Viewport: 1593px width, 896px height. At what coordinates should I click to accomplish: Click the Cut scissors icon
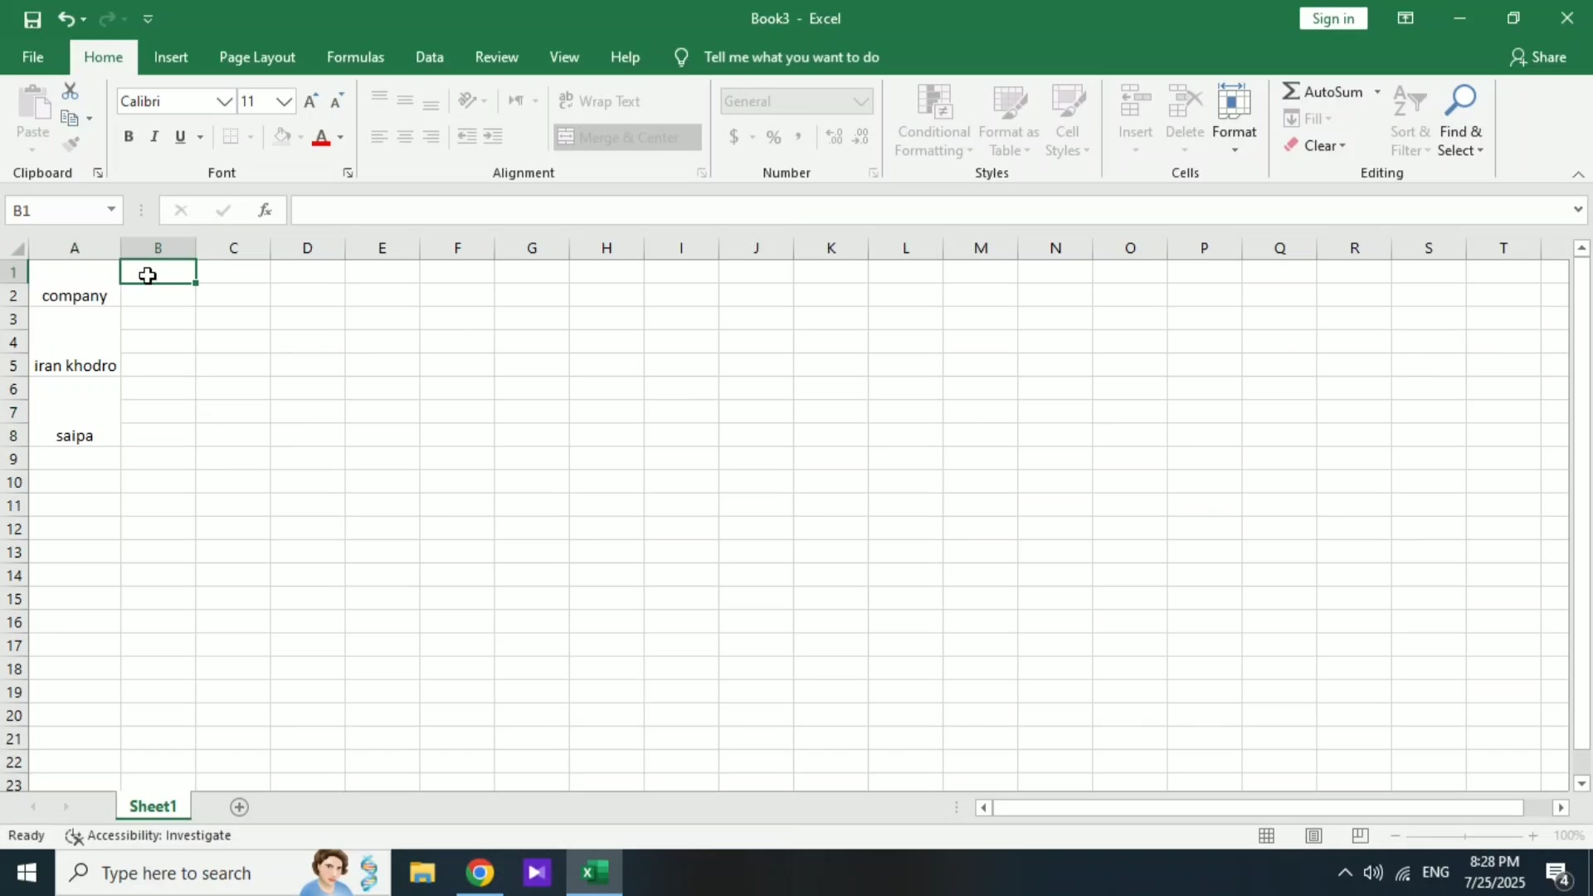tap(71, 91)
